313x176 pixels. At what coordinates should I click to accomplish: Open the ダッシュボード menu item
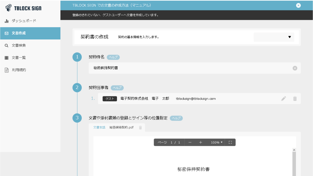[23, 21]
